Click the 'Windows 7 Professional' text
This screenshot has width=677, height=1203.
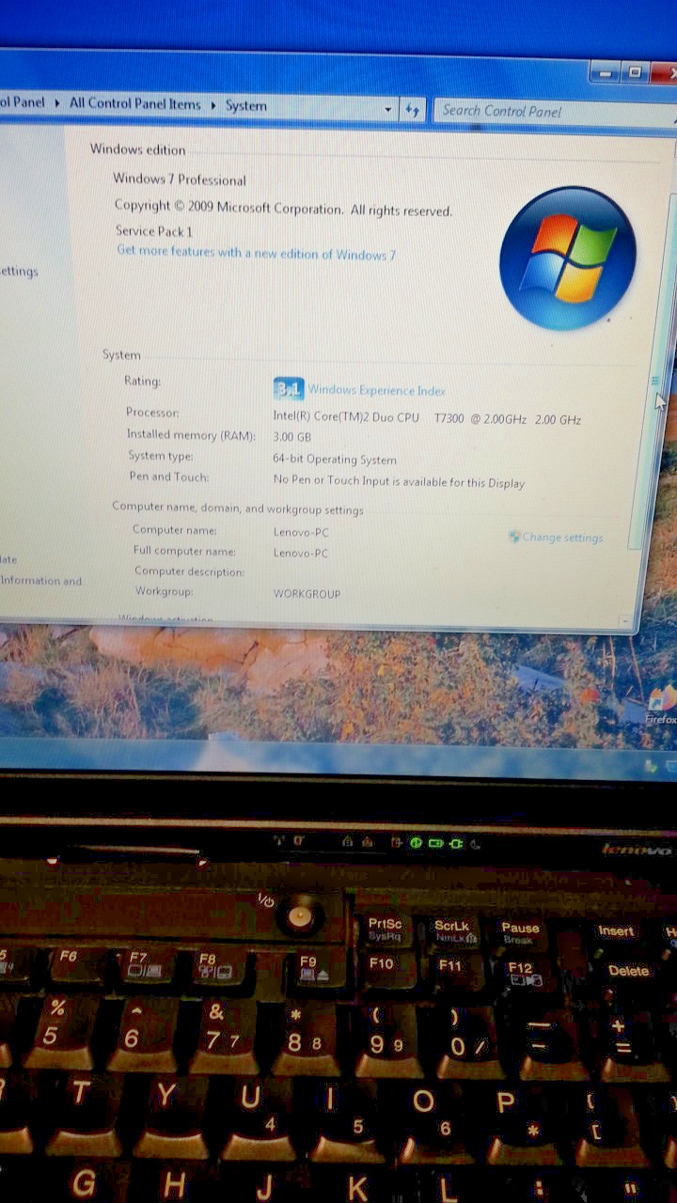coord(180,180)
